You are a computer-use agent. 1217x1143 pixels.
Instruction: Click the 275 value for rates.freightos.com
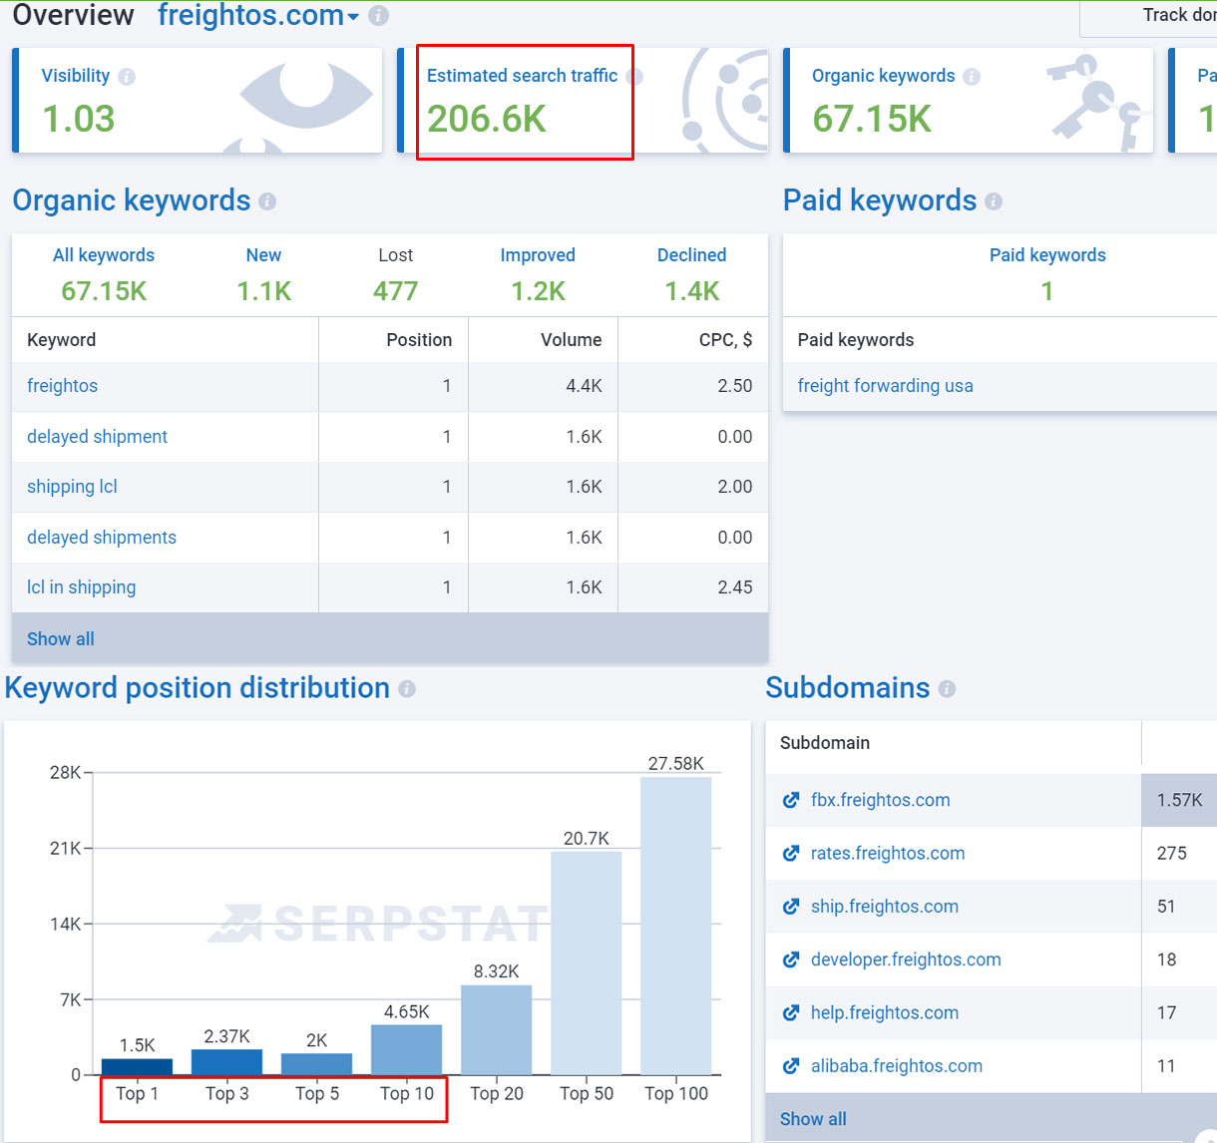pos(1172,854)
